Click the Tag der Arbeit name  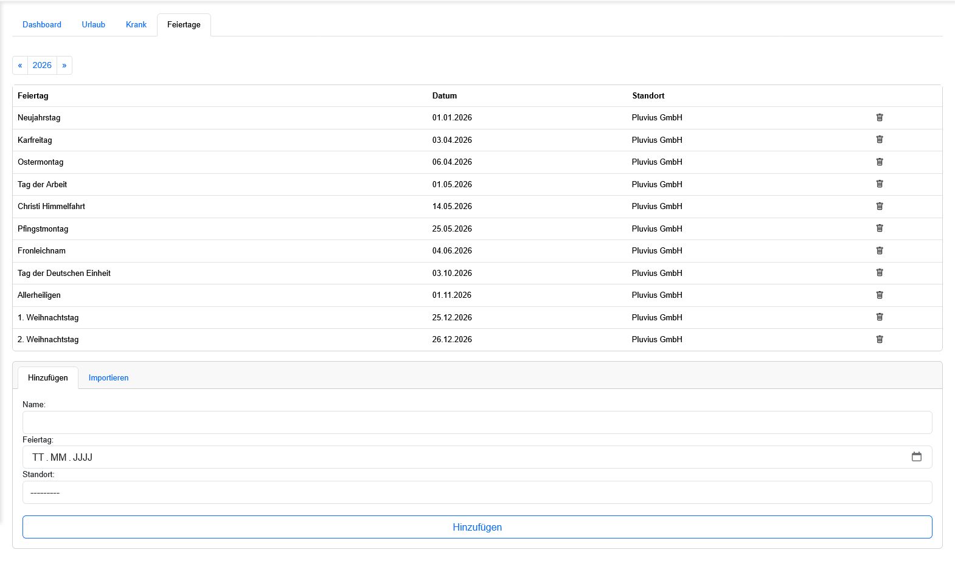pyautogui.click(x=43, y=184)
